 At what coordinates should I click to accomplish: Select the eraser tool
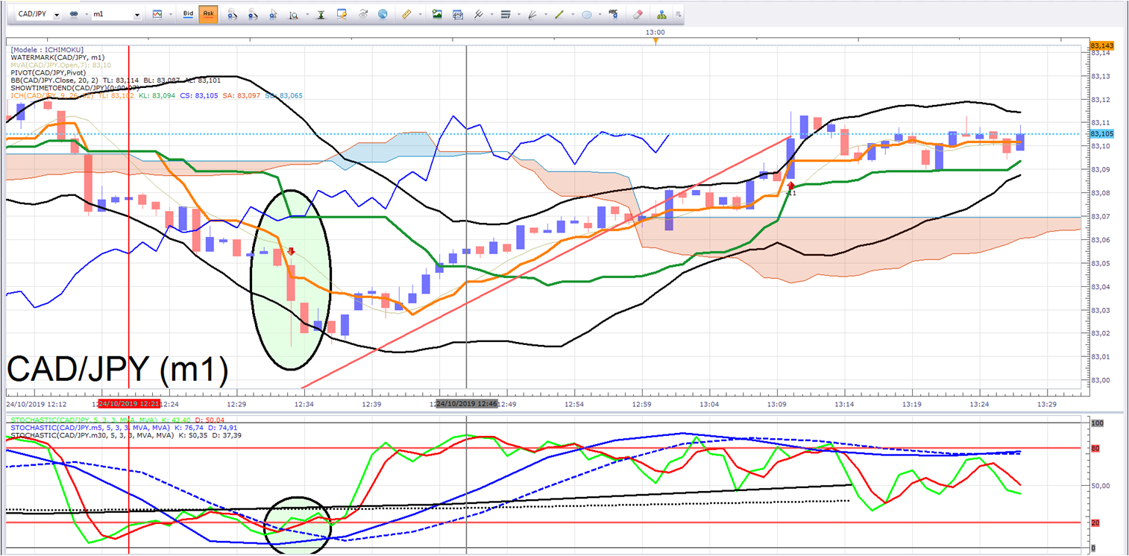point(637,14)
